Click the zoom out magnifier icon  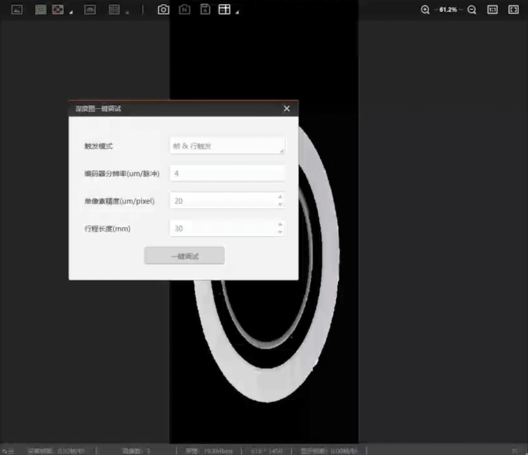pos(472,10)
